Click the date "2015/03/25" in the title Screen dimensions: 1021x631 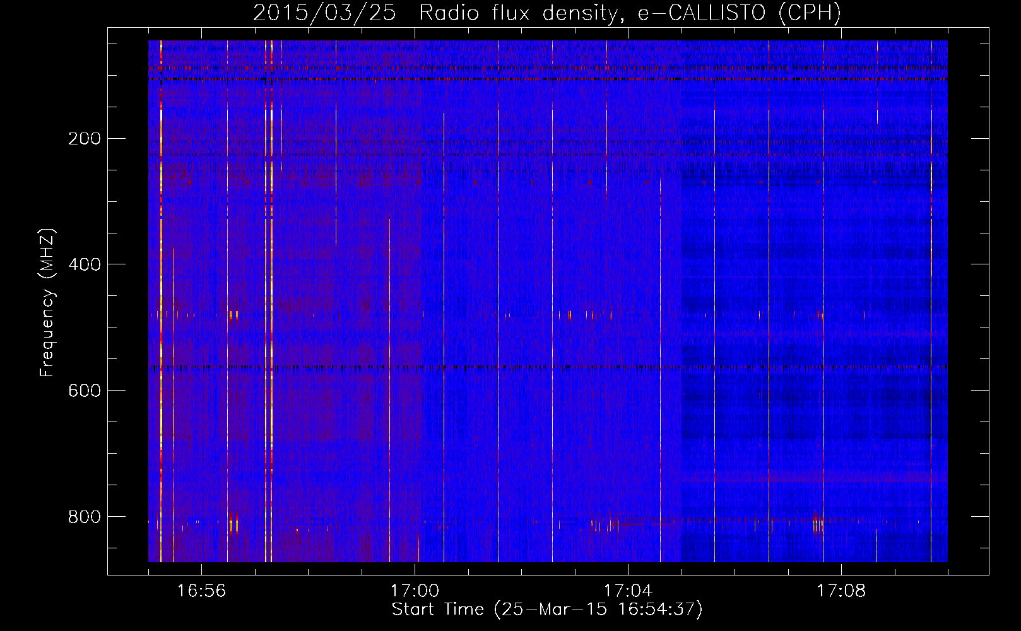tap(324, 13)
